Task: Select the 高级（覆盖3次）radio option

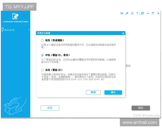Action: tap(42, 70)
